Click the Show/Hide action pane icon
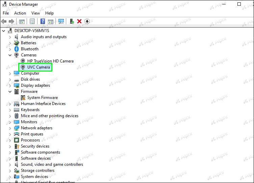This screenshot has width=254, height=183. [x=51, y=21]
